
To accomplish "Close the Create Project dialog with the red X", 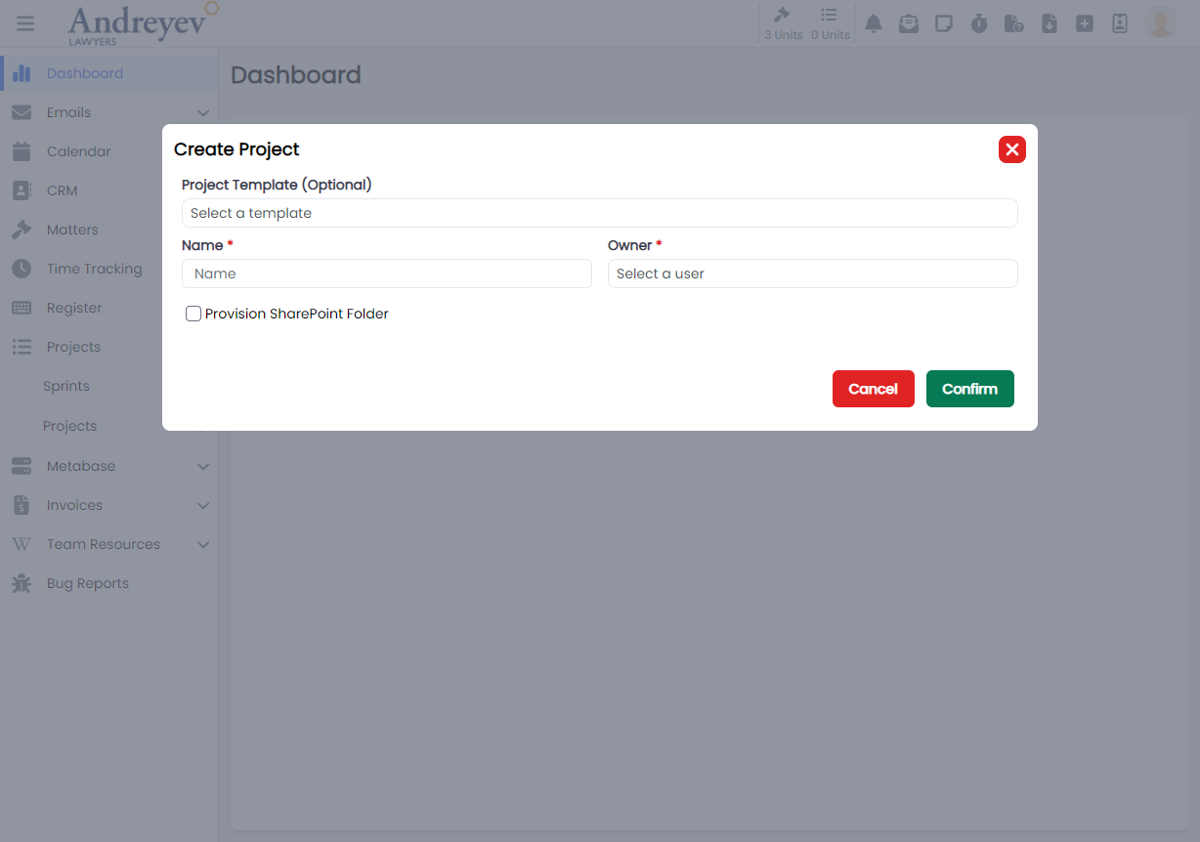I will click(x=1011, y=149).
